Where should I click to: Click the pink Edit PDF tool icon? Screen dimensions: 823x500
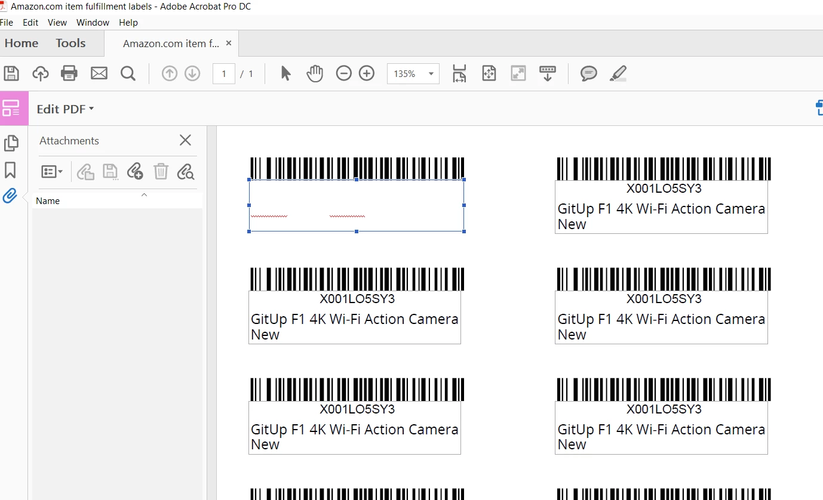click(11, 108)
